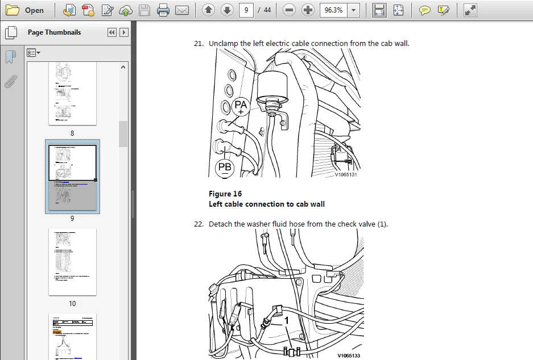Open the thumbnail options dropdown menu
533x360 pixels.
[x=34, y=53]
